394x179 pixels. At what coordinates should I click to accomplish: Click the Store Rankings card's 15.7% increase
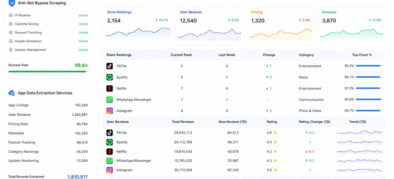click(162, 20)
